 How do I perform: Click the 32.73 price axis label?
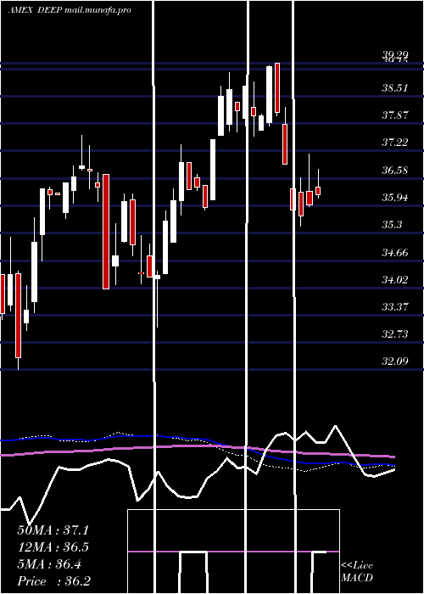395,333
